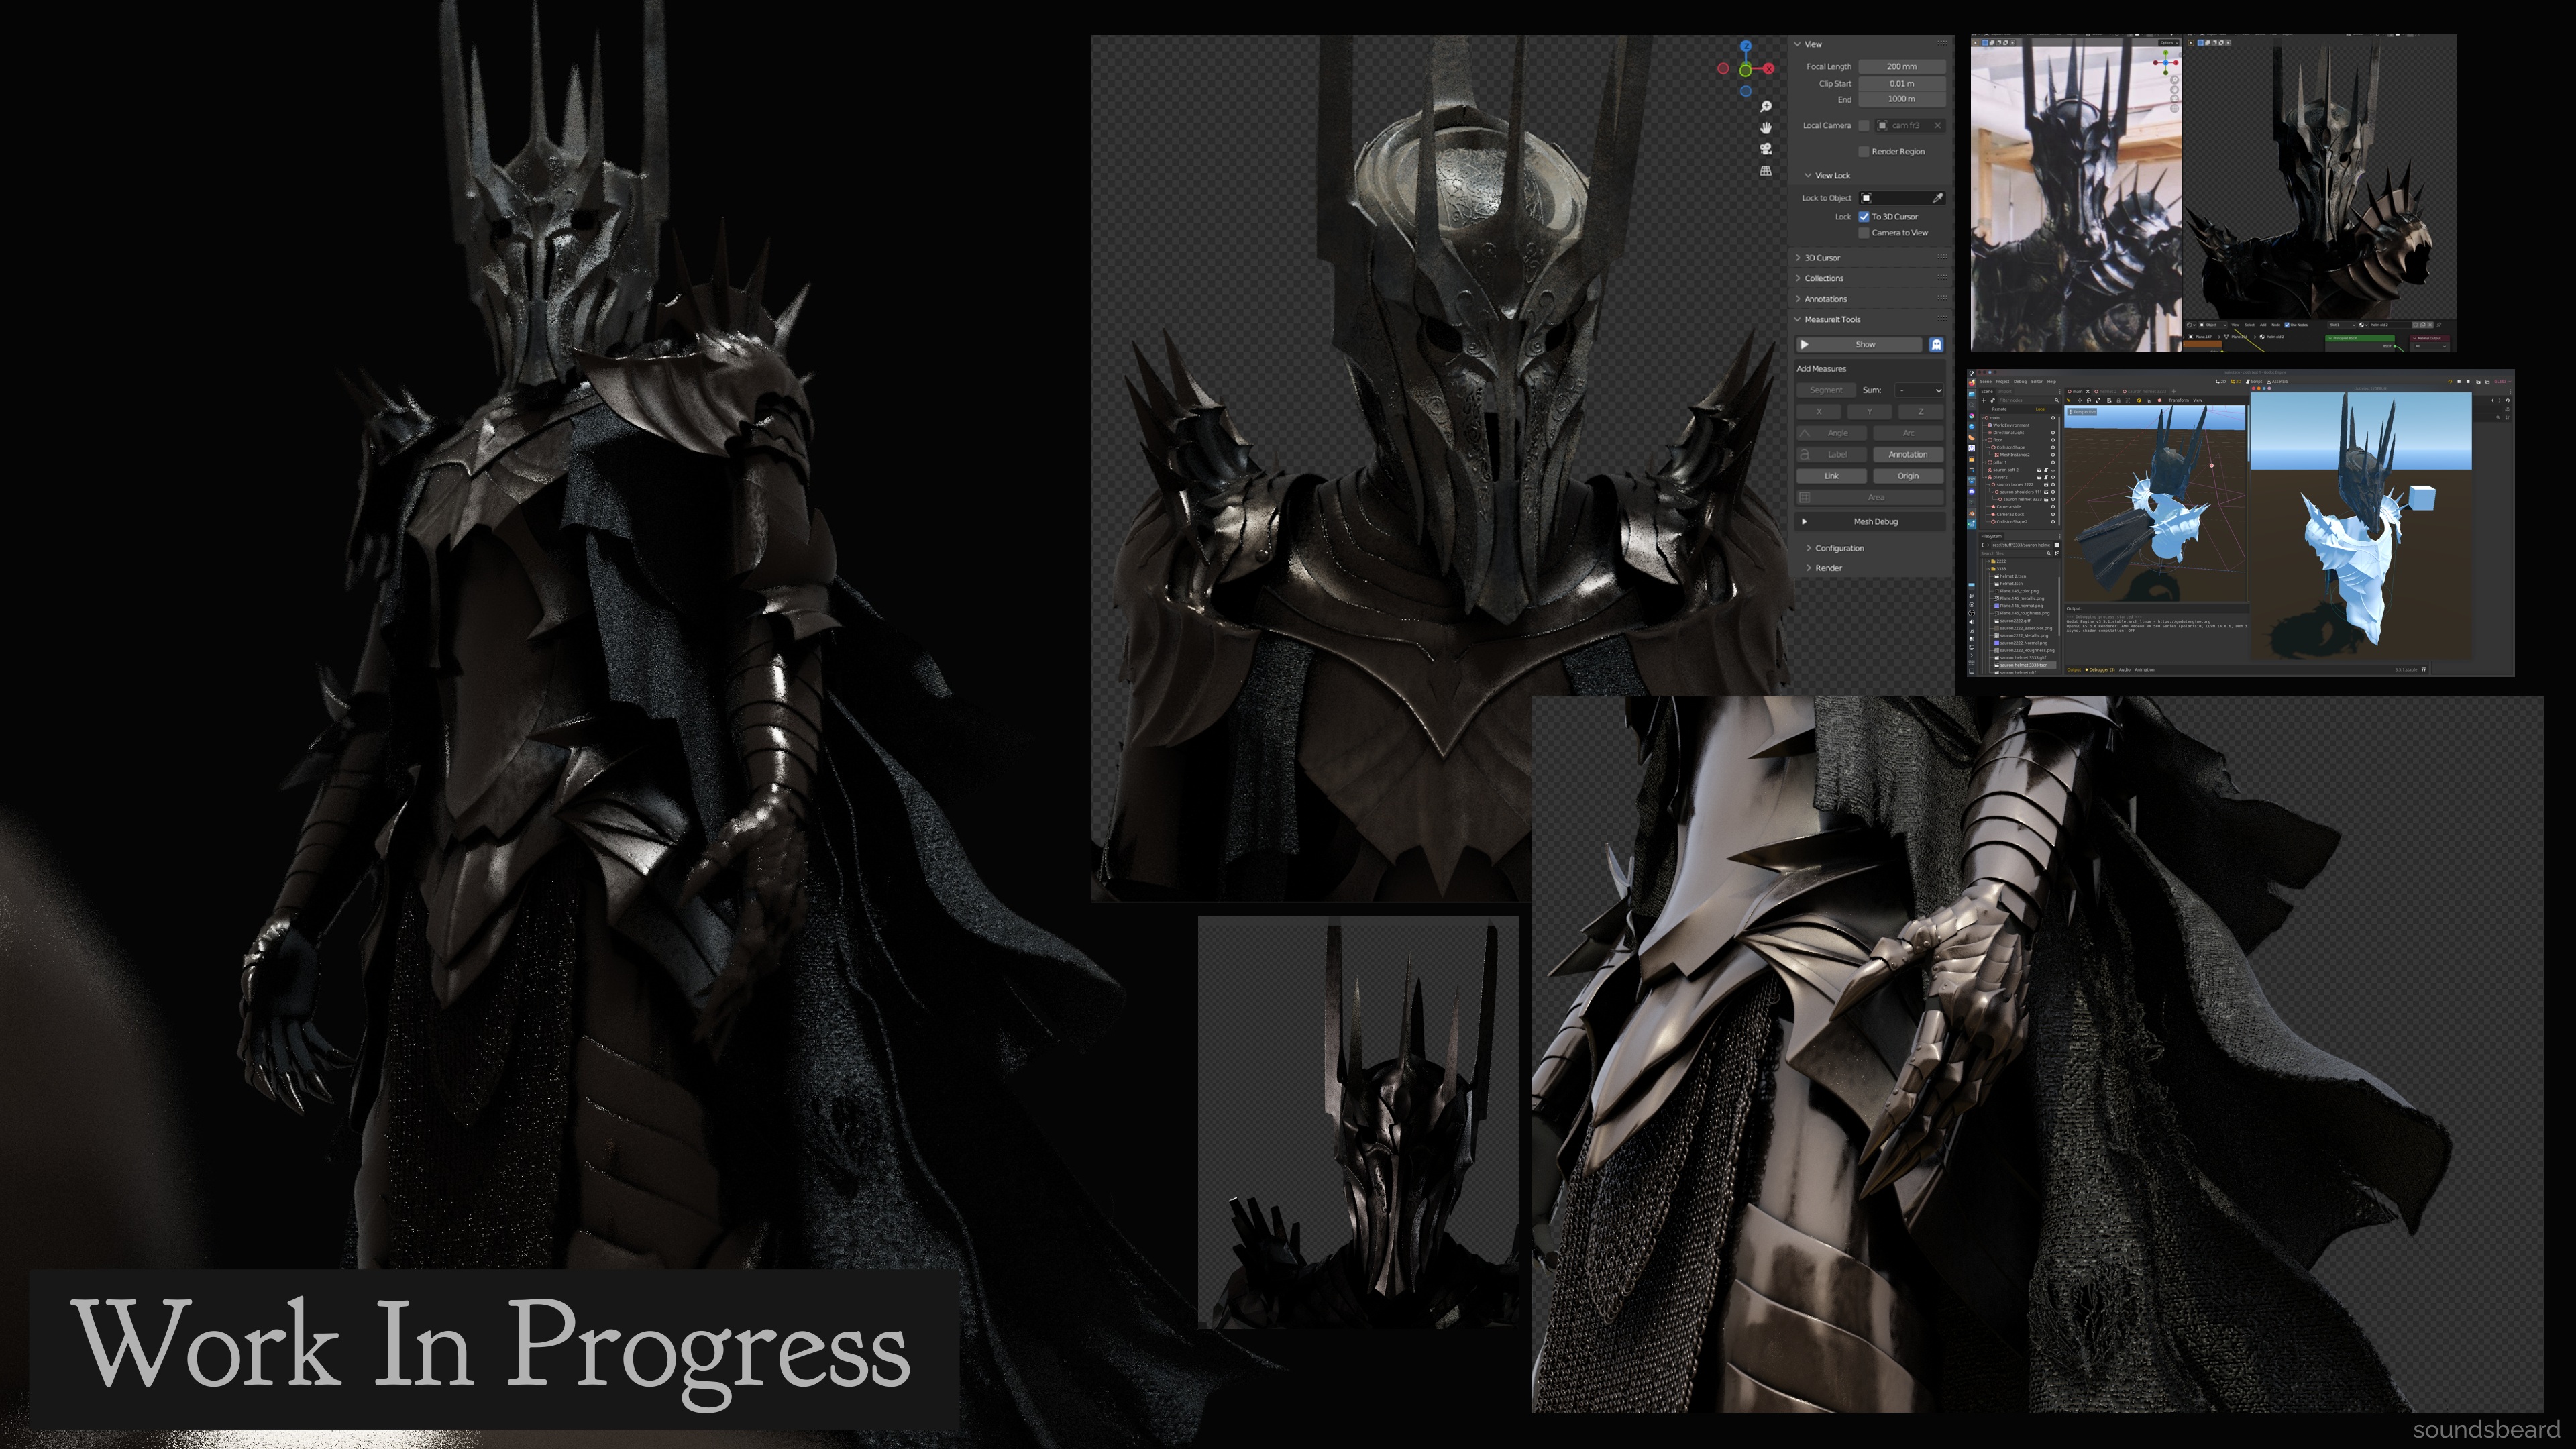This screenshot has width=2576, height=1449.
Task: Open the Options dropdown in small Blender viewport
Action: (x=2169, y=43)
